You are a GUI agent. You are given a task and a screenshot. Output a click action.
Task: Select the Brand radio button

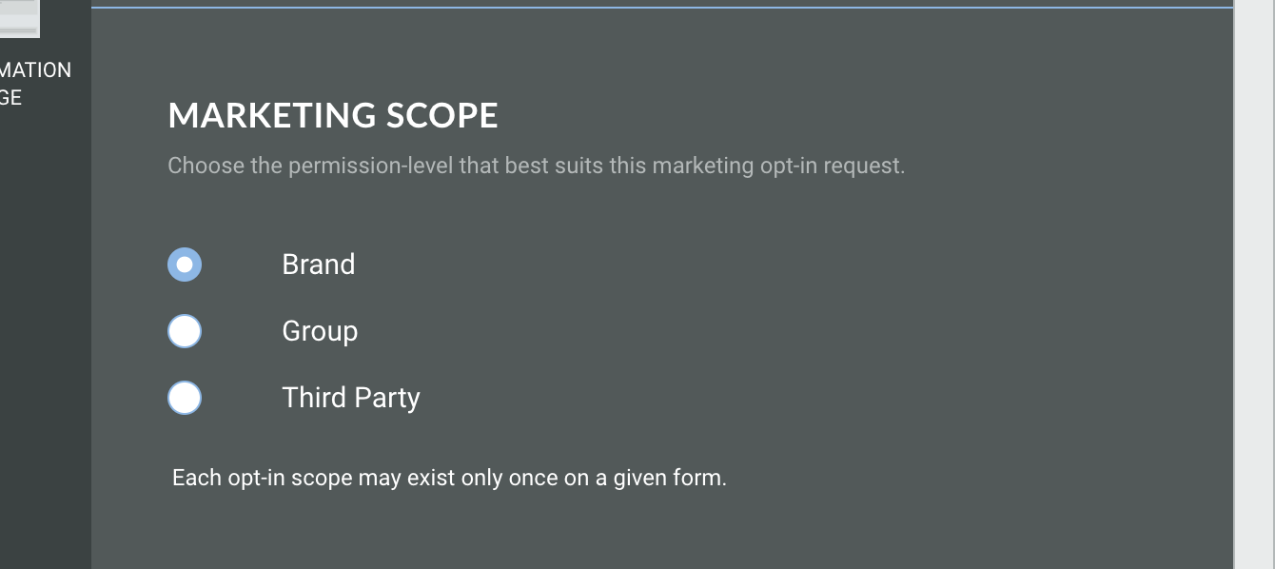pyautogui.click(x=185, y=265)
